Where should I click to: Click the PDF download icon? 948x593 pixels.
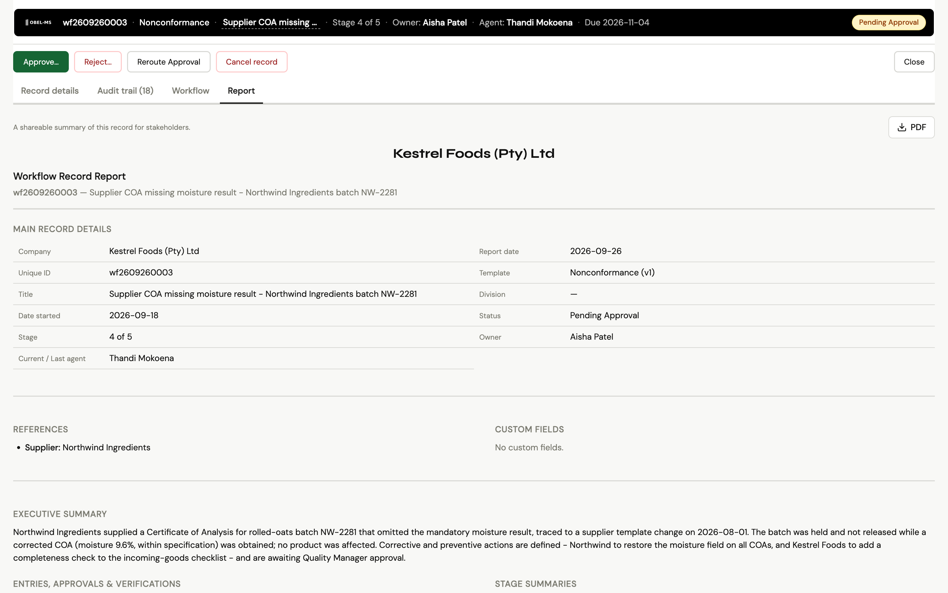902,127
